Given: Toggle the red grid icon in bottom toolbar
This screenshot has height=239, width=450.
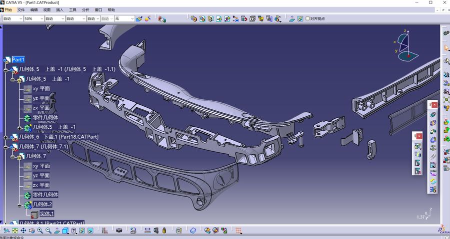Looking at the screenshot, I should (238, 231).
